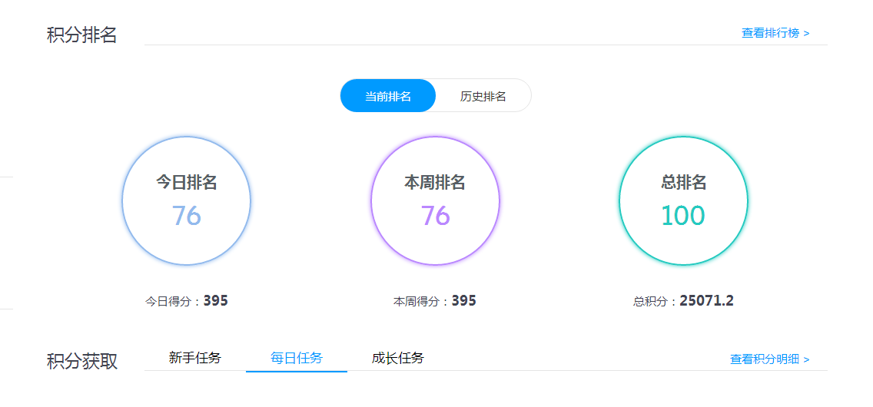The height and width of the screenshot is (407, 873).
Task: Select the 当前排名 toggle option
Action: click(x=388, y=96)
